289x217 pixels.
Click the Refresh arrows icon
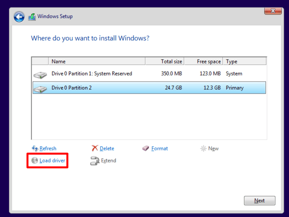point(35,148)
